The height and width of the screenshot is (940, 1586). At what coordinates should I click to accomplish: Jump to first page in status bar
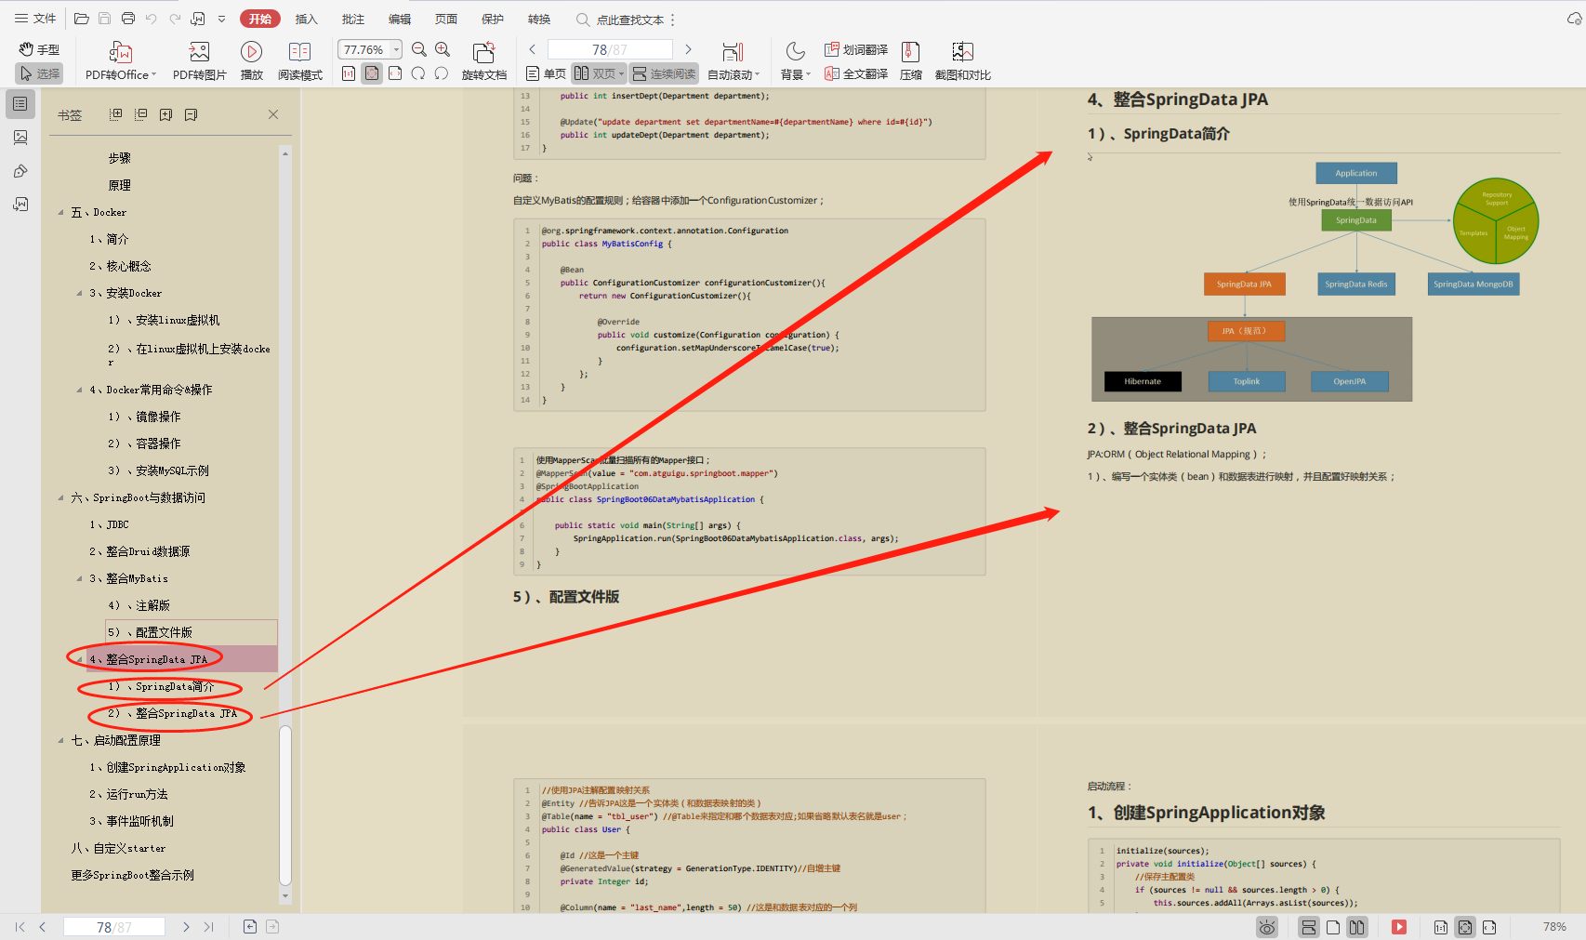pos(20,927)
